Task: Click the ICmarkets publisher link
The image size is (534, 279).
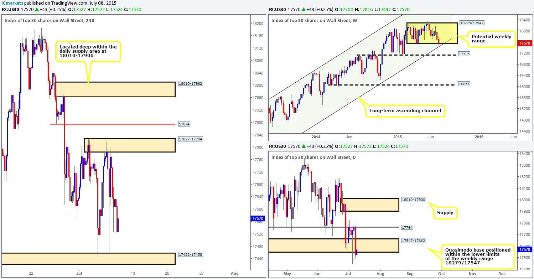Action: [11, 3]
